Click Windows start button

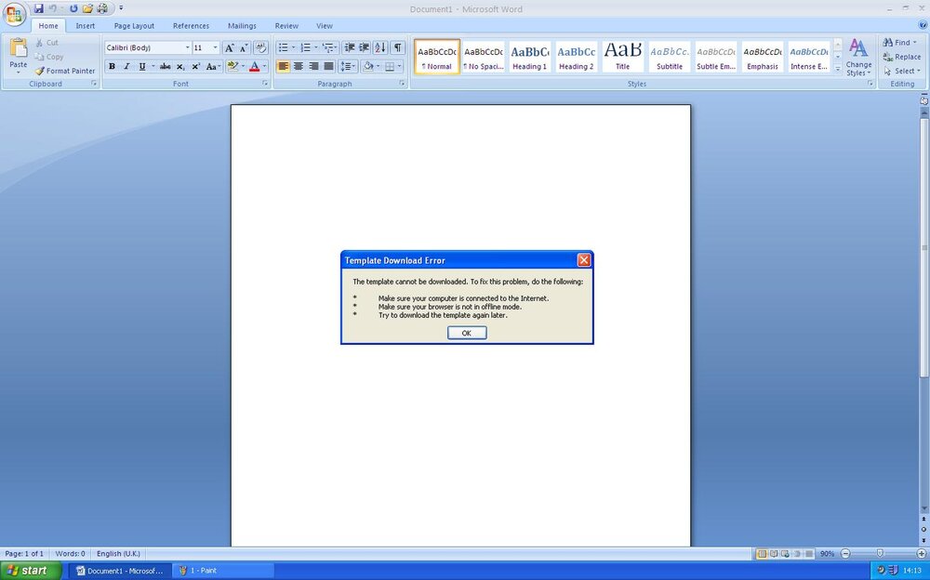(x=31, y=571)
